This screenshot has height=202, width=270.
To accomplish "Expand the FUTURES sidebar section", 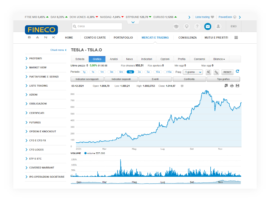I will pyautogui.click(x=45, y=123).
